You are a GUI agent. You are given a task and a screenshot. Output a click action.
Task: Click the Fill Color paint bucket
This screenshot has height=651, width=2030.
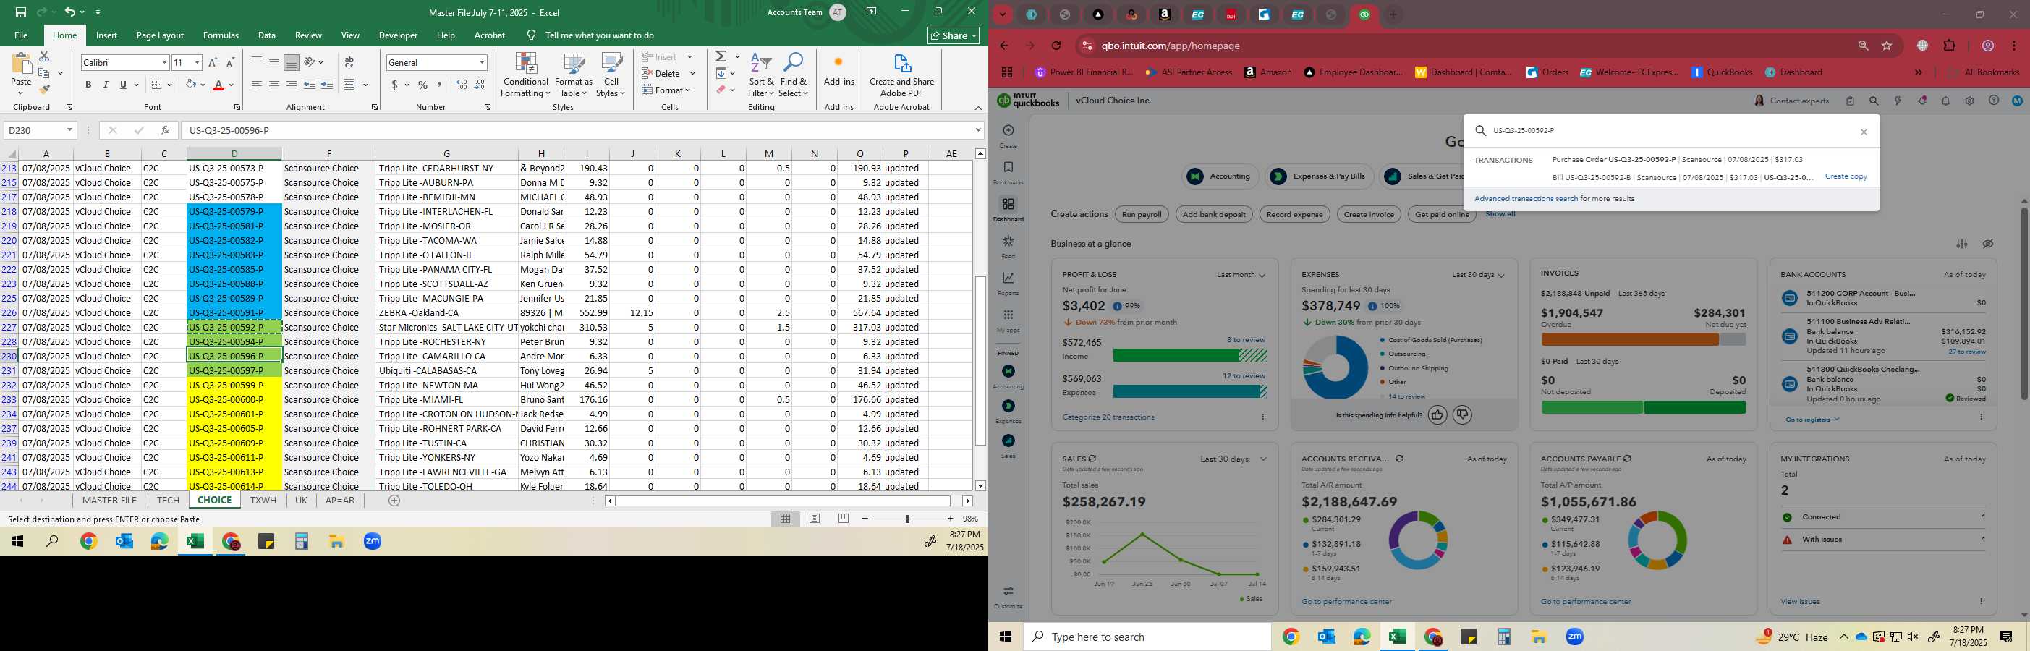point(190,85)
